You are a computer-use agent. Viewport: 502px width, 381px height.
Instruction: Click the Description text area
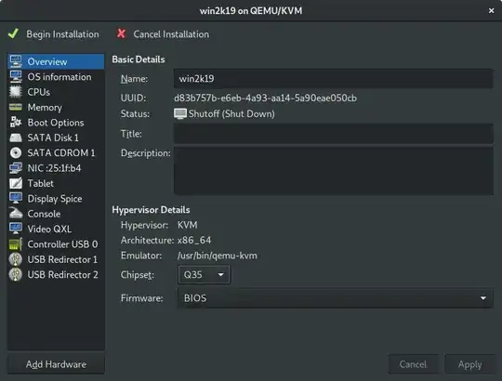pyautogui.click(x=334, y=170)
